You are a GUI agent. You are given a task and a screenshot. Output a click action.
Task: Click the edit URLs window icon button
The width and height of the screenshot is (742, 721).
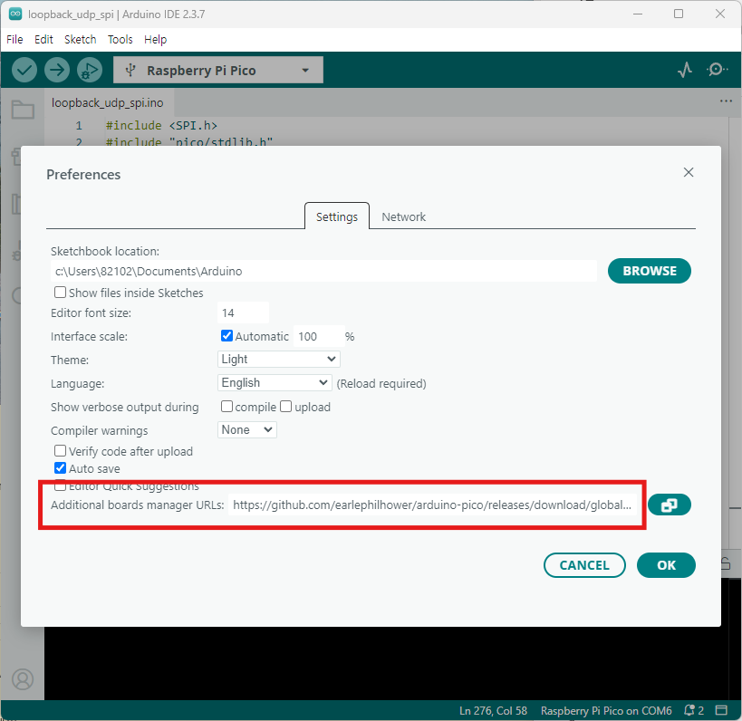pos(670,505)
